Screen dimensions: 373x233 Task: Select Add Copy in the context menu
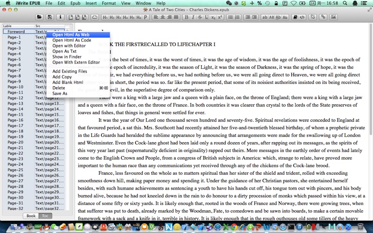[x=78, y=77]
